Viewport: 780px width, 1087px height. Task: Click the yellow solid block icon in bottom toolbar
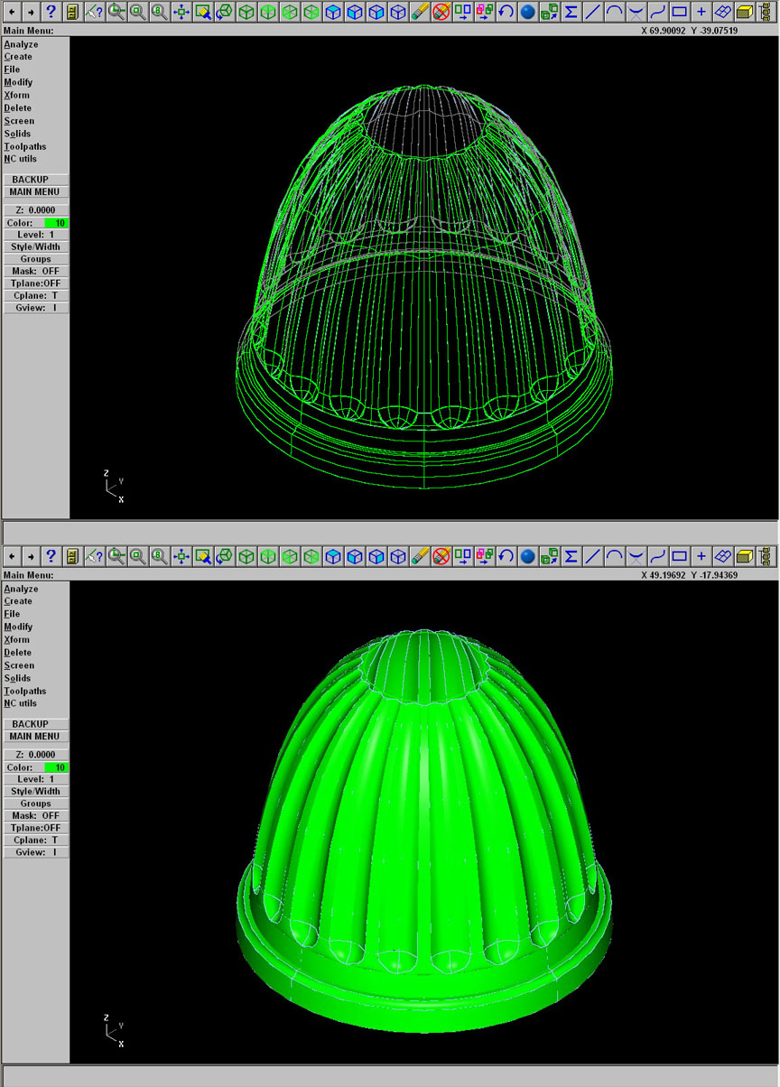(745, 556)
